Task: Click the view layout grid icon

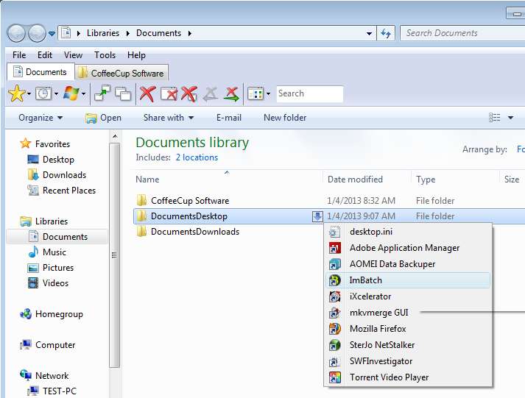Action: (x=255, y=93)
